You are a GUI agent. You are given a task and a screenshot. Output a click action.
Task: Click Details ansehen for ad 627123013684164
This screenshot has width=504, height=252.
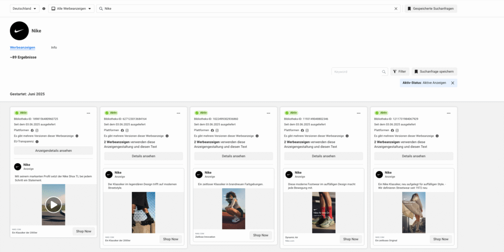pyautogui.click(x=143, y=156)
